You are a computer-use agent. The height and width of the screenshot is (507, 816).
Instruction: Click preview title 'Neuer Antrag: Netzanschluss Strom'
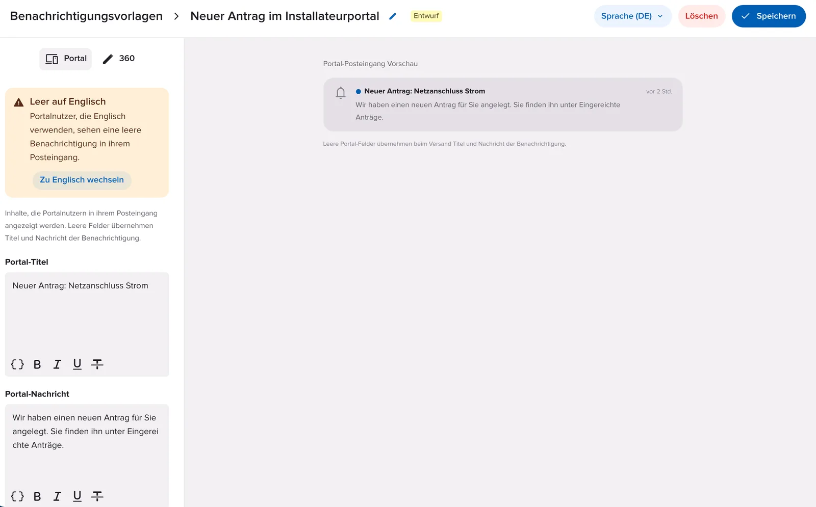point(424,91)
